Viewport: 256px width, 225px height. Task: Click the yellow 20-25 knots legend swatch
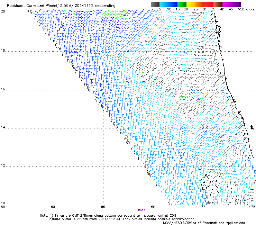coord(191,4)
